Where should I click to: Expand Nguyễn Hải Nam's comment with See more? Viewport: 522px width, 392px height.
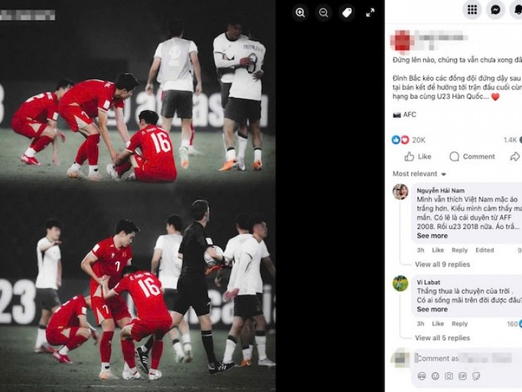pos(432,236)
